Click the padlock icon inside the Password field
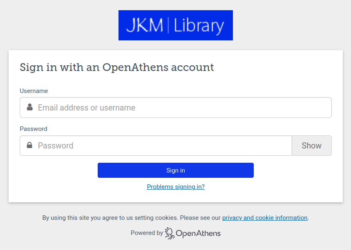 point(29,145)
